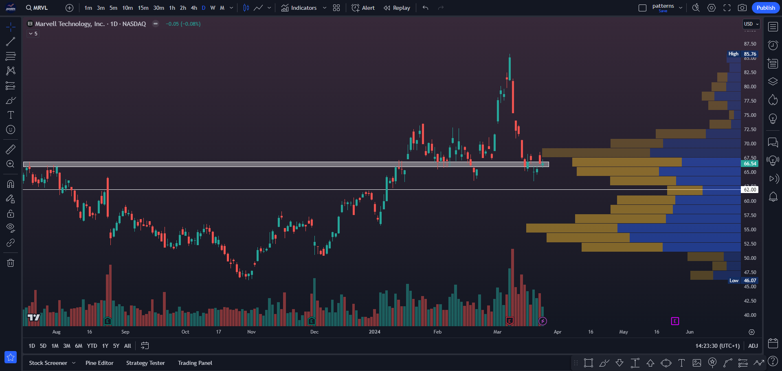Select the text annotation tool
The image size is (782, 371).
(x=11, y=115)
